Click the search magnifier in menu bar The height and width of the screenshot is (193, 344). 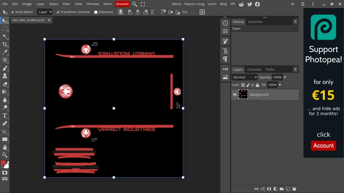[134, 4]
